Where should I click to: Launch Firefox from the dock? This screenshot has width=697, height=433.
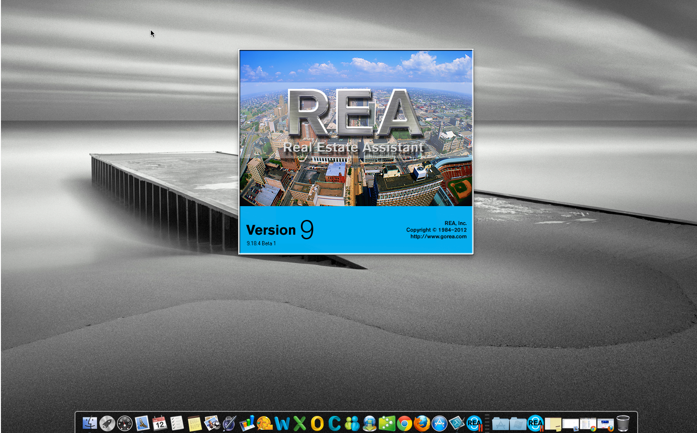[x=422, y=423]
